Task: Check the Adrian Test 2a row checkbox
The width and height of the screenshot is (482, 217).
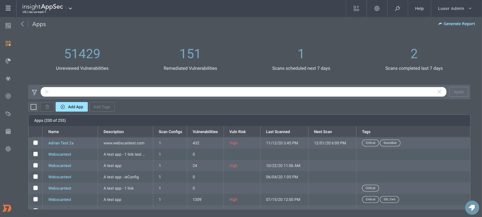Action: tap(36, 143)
